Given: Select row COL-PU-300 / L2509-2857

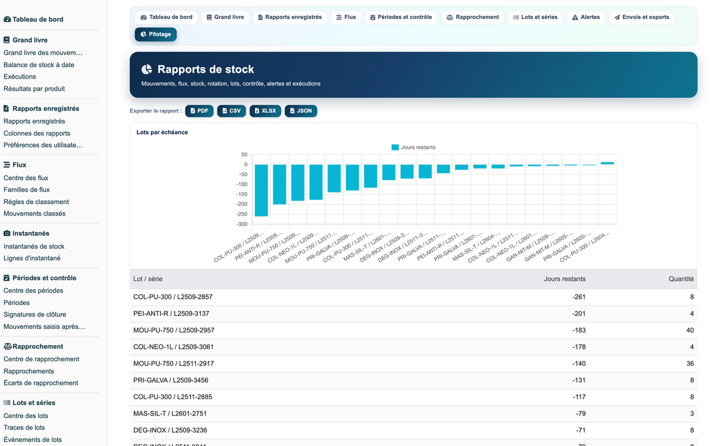Looking at the screenshot, I should click(x=413, y=297).
